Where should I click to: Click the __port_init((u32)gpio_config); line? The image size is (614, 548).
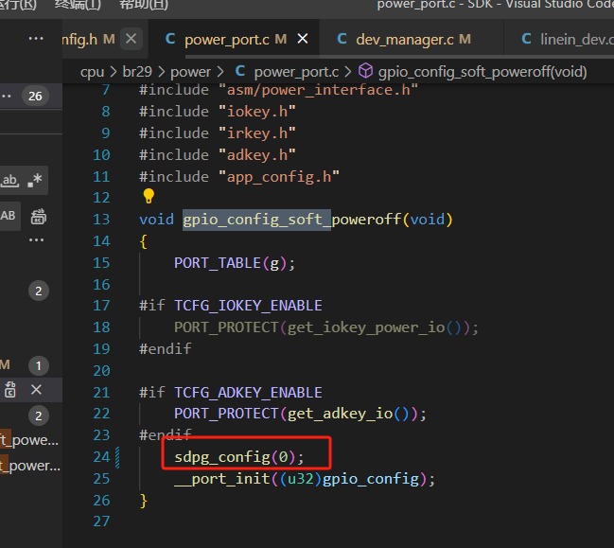click(305, 479)
